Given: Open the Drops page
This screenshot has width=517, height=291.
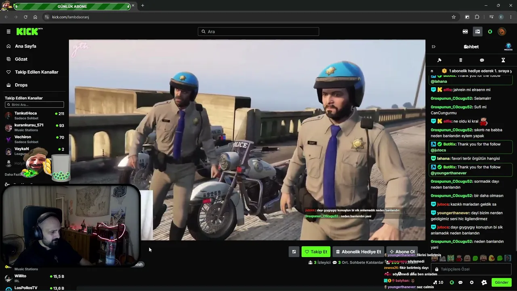Looking at the screenshot, I should coord(21,85).
